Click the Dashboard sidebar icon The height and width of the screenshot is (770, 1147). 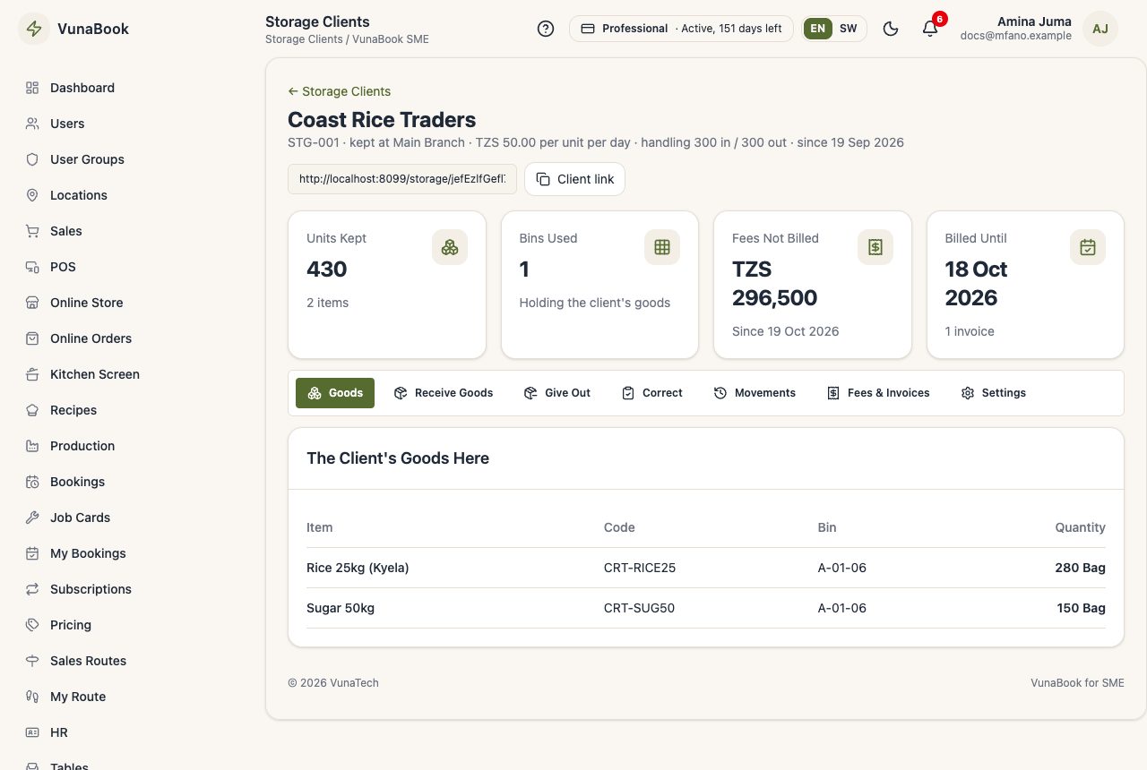tap(32, 88)
